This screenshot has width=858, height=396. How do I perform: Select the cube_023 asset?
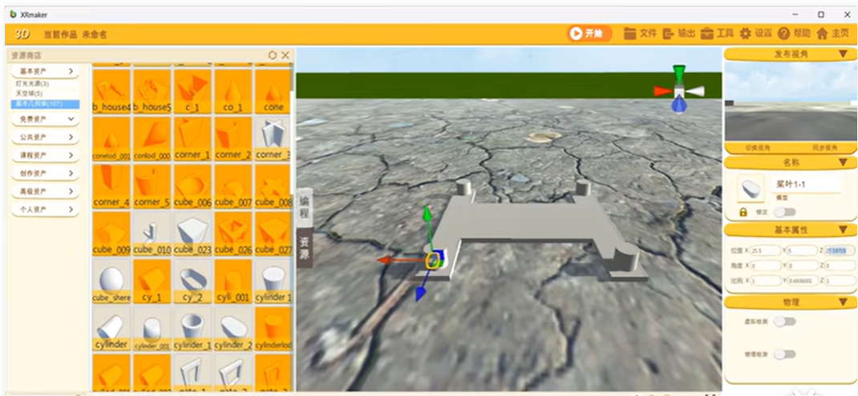pyautogui.click(x=192, y=234)
